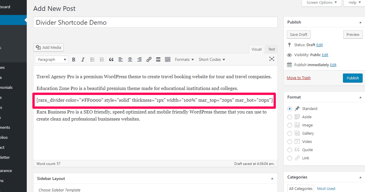Toggle bold formatting in editor toolbar
Viewport: 365px width, 192px height.
click(74, 59)
